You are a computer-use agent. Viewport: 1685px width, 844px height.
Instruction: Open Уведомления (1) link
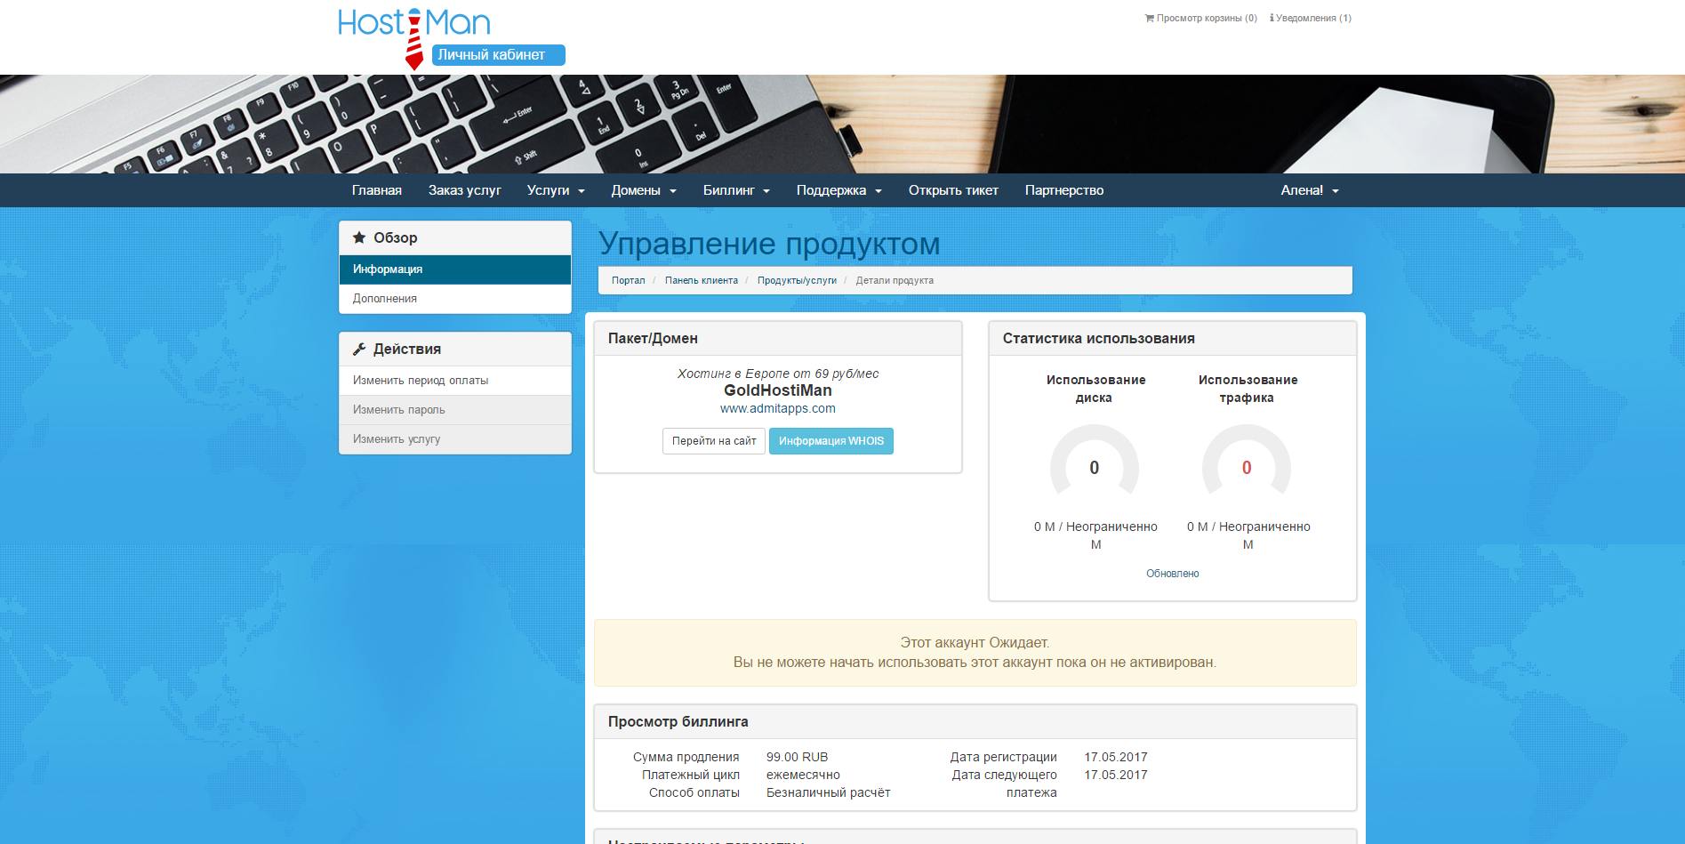tap(1311, 18)
